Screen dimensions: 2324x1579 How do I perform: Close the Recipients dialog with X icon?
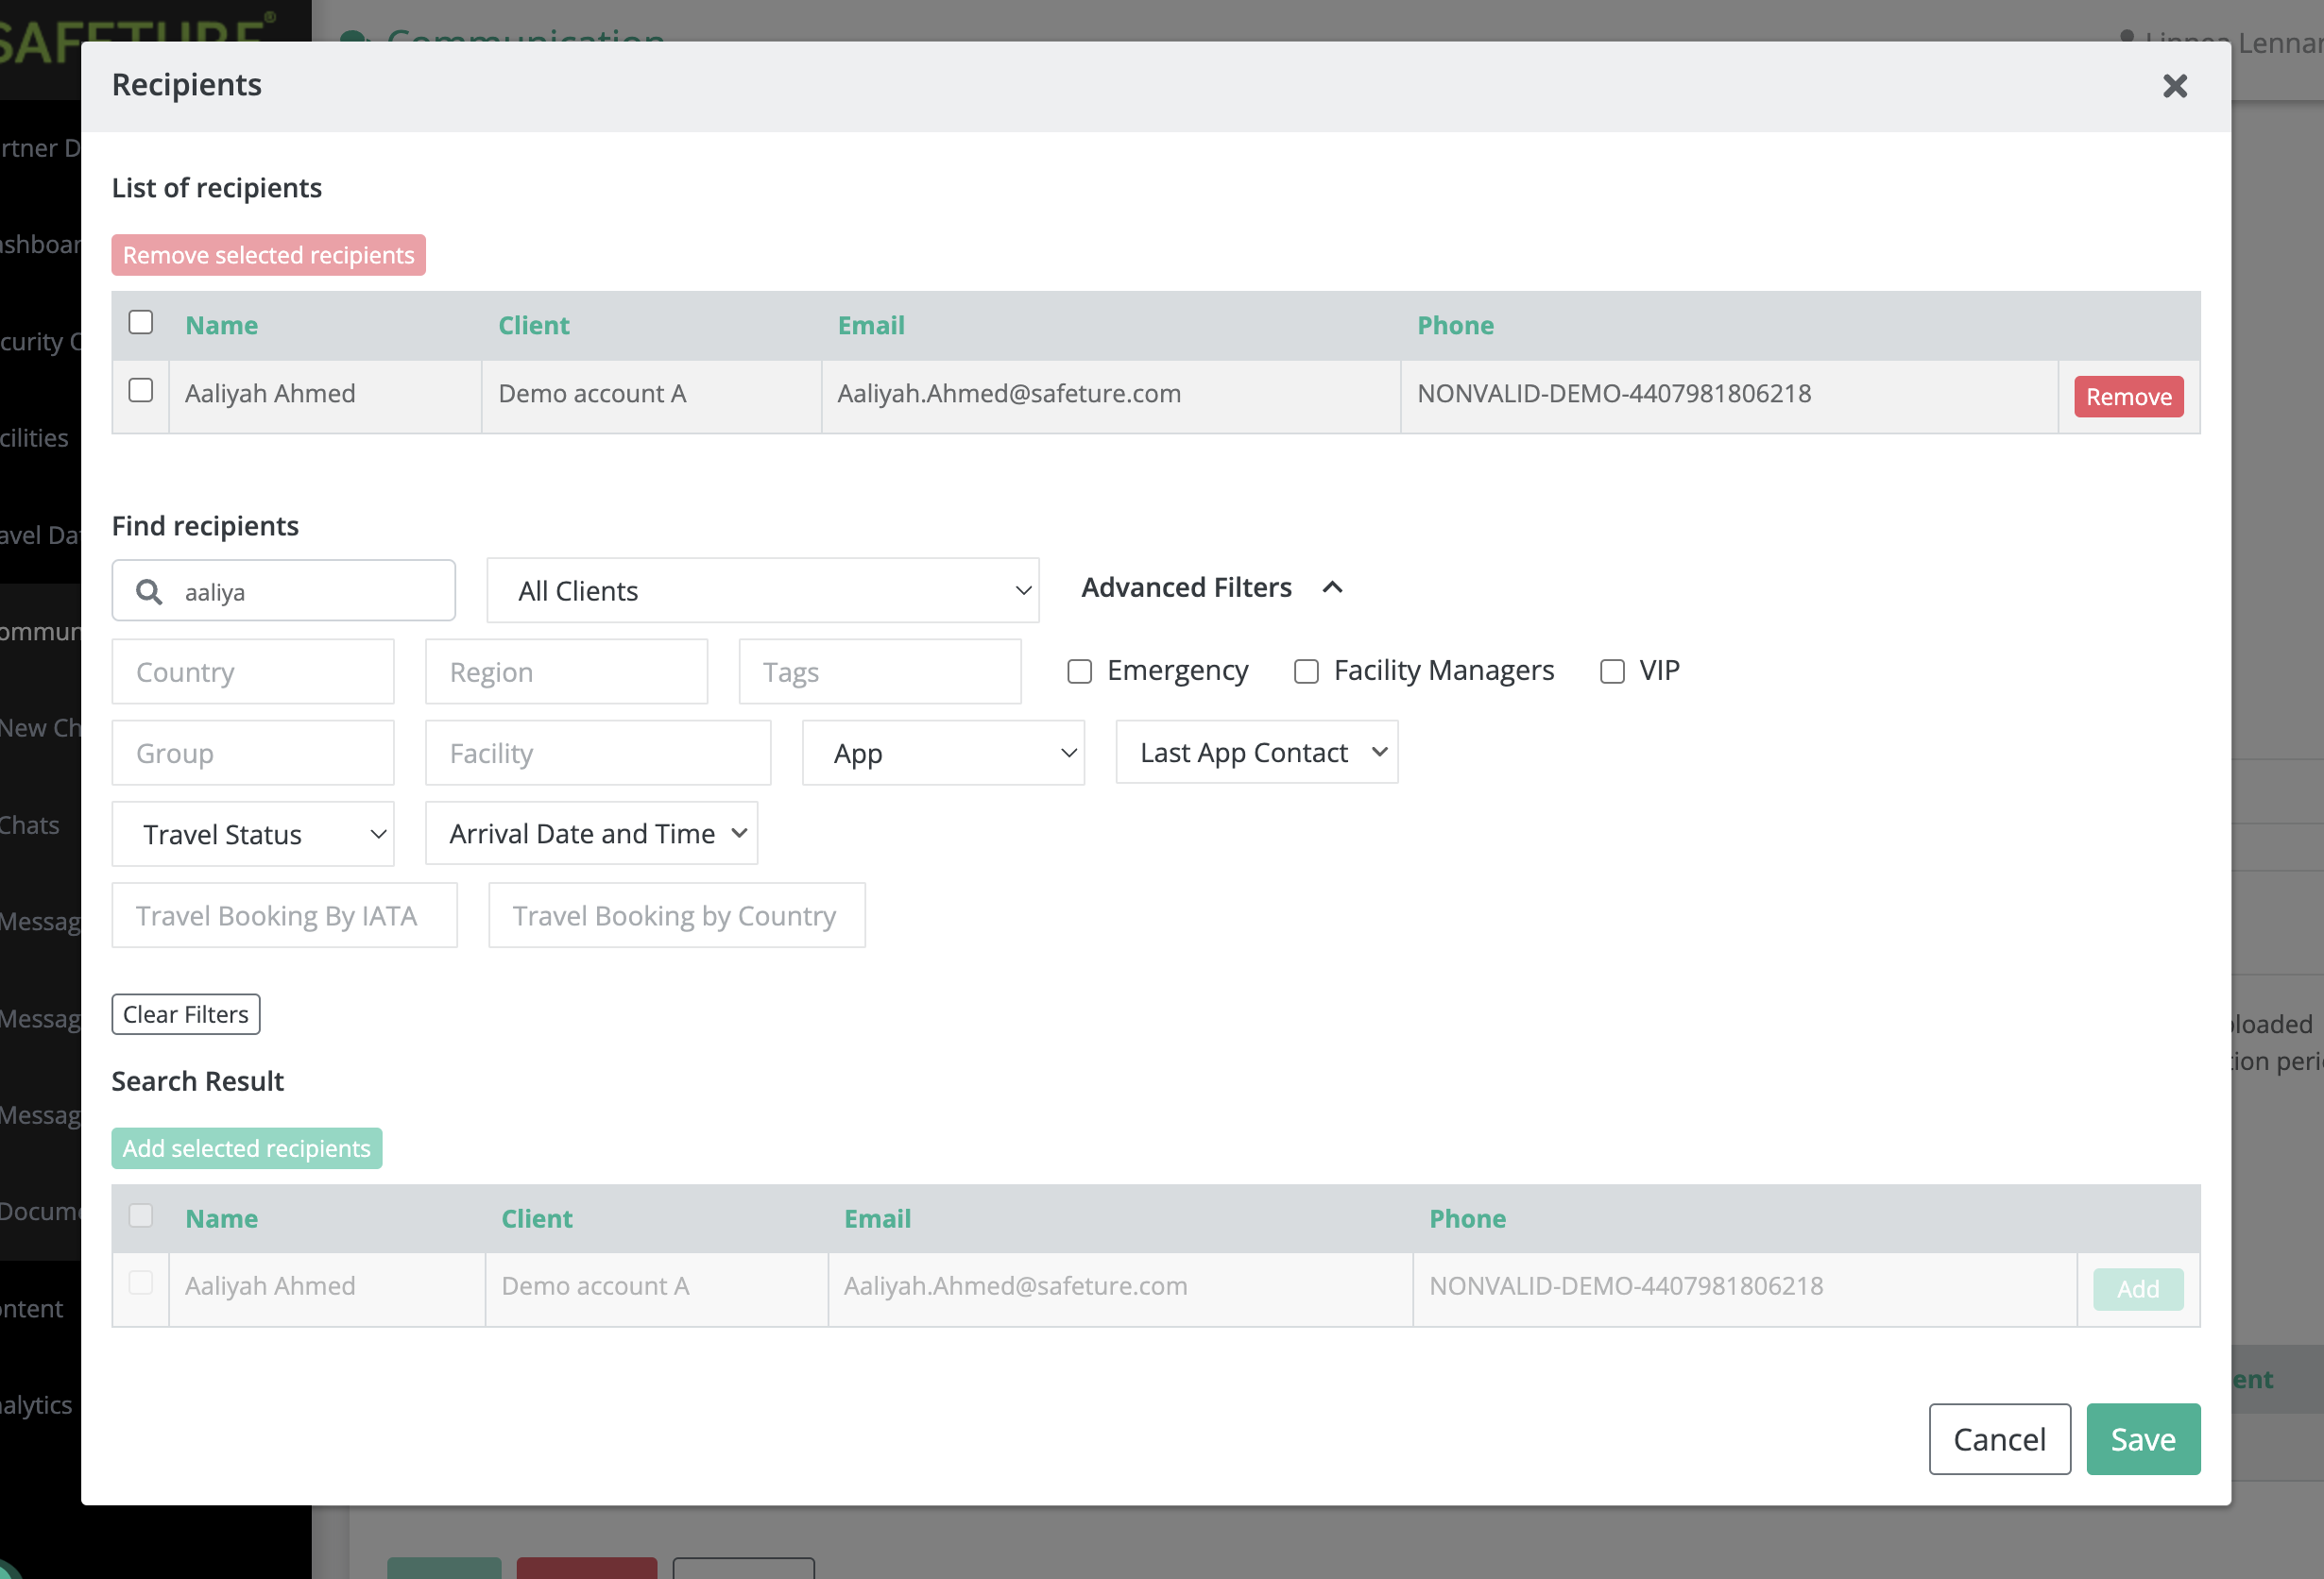2174,86
